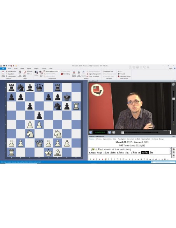Open the Openings Book tab
Screen dimensions: 176x228
pyautogui.click(x=146, y=139)
